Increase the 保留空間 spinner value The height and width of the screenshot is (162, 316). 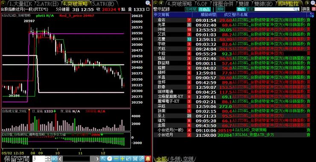pyautogui.click(x=48, y=157)
